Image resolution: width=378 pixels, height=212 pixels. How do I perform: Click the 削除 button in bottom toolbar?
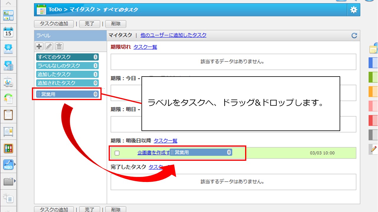(x=116, y=209)
